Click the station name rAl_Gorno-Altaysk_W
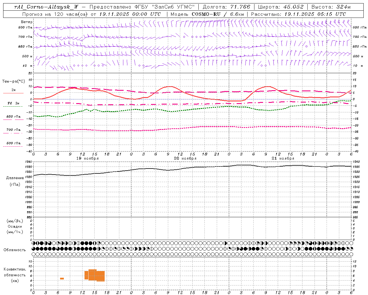This screenshot has height=295, width=368. tap(47, 7)
